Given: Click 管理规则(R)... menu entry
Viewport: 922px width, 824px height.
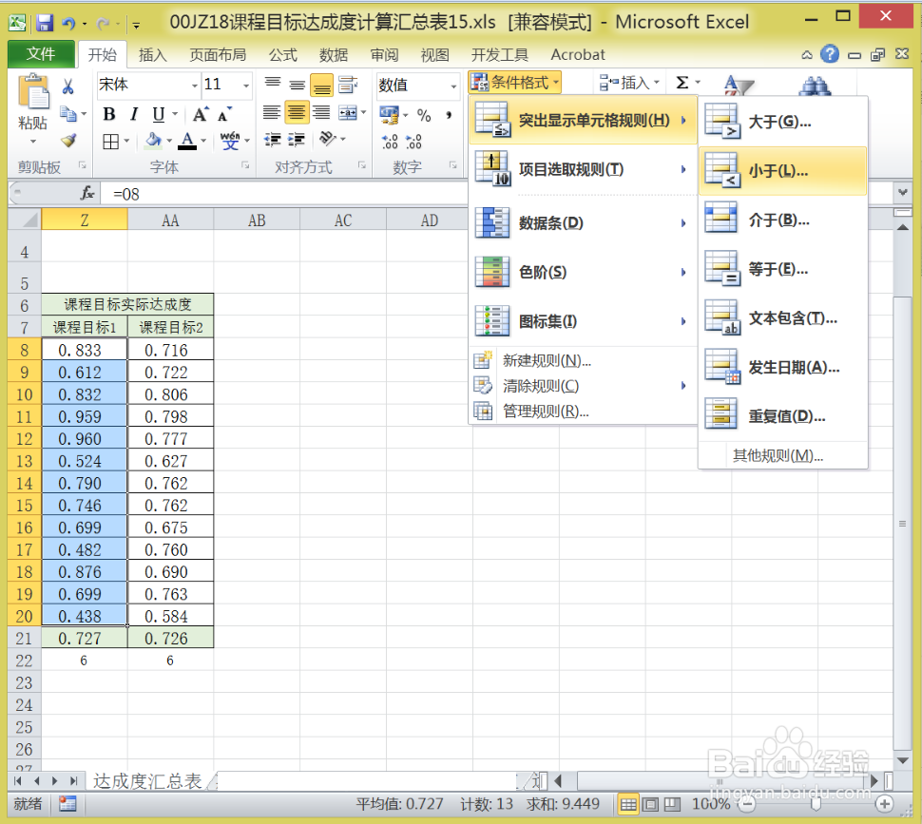Looking at the screenshot, I should click(x=583, y=411).
